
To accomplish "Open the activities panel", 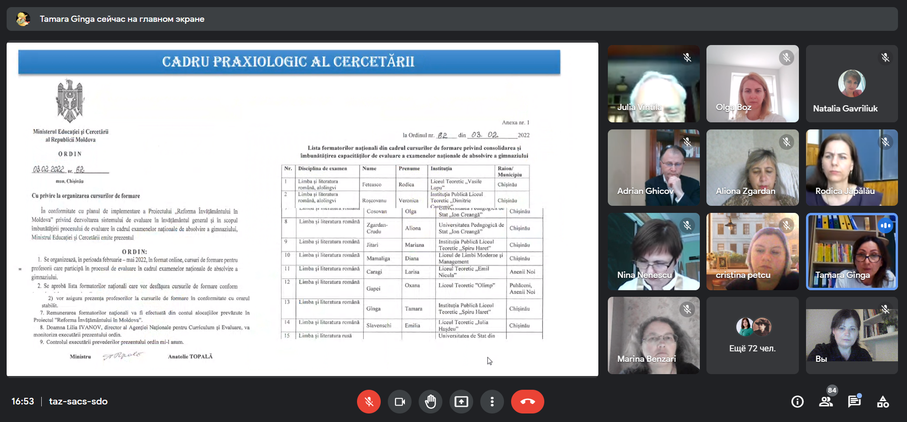I will [883, 402].
